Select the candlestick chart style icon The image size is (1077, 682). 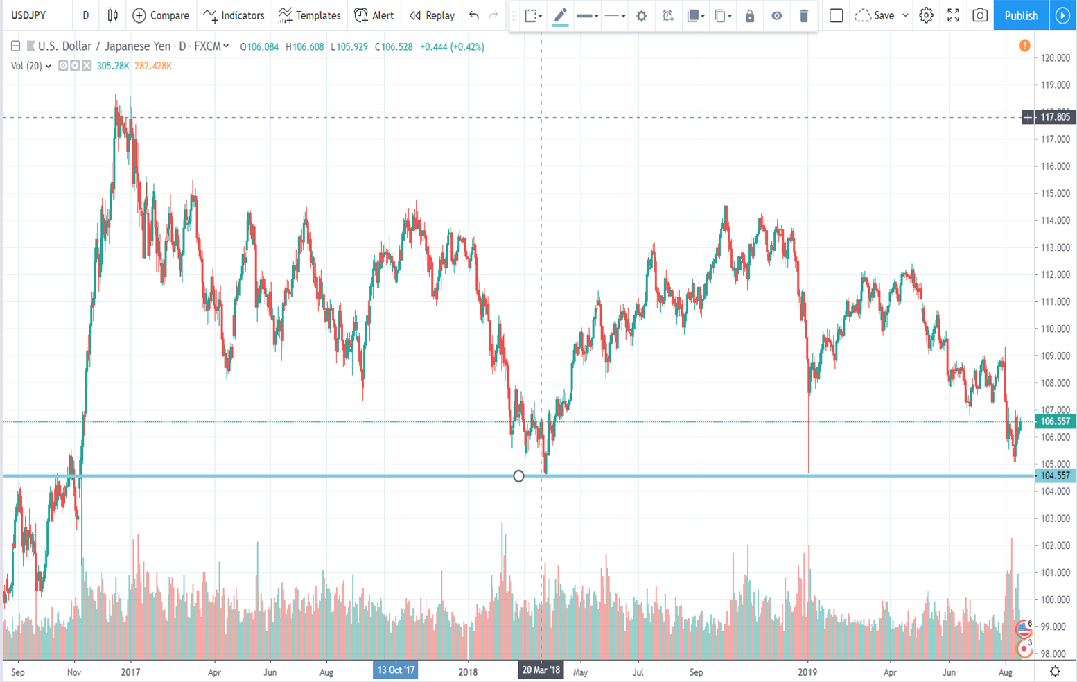coord(112,15)
